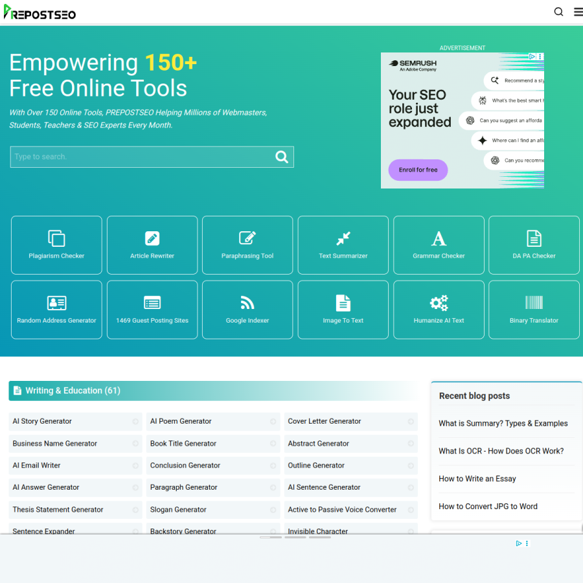Open ad options menu dots on Semrush ad

540,56
